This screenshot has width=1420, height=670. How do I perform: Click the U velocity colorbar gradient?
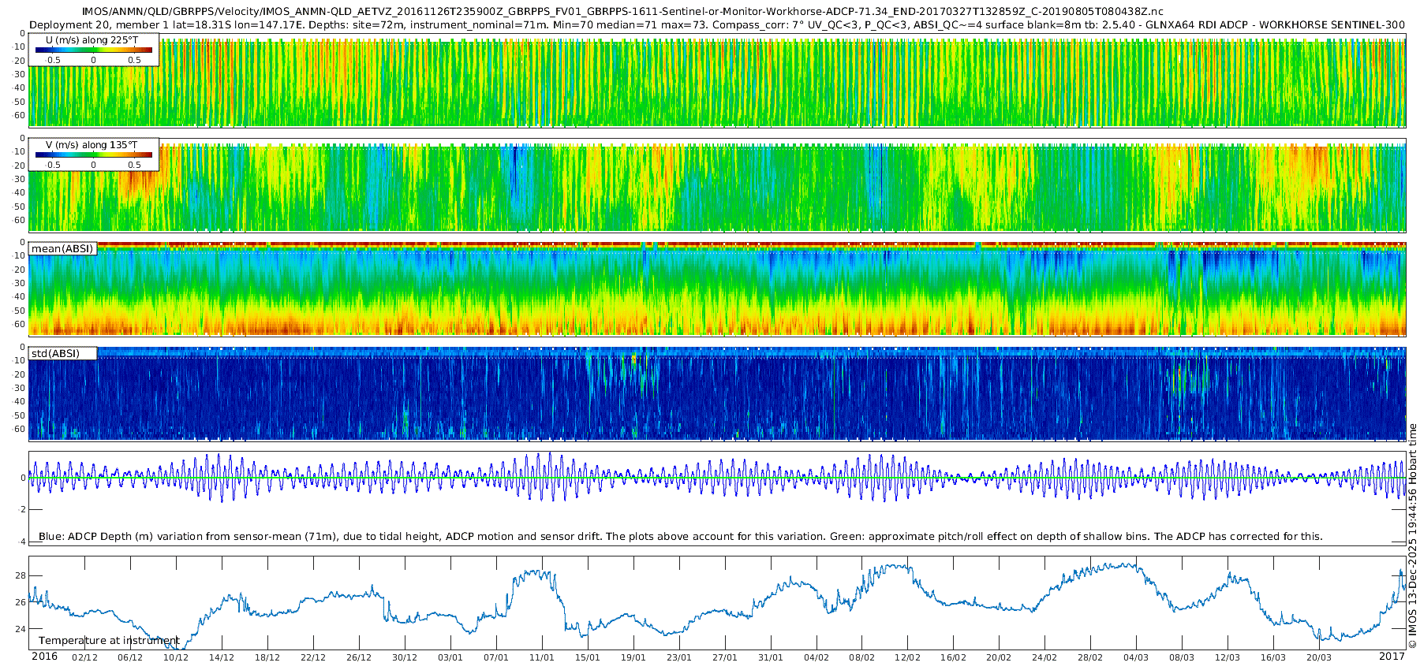(94, 50)
